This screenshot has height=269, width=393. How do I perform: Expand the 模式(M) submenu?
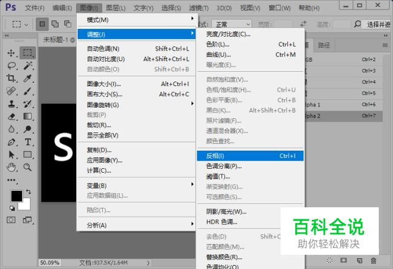[x=137, y=20]
